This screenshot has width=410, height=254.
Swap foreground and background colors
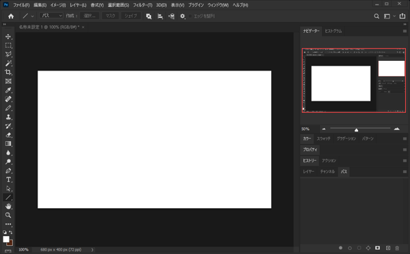click(10, 232)
